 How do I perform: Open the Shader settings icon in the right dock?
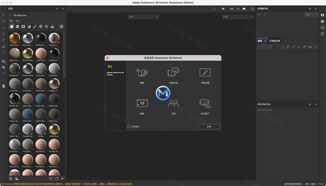[322, 21]
